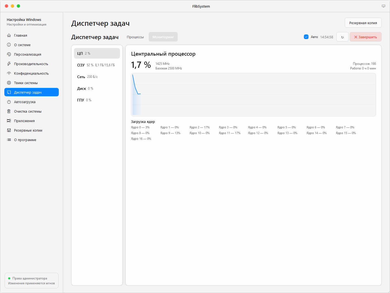Click the palette icon beside Персонализация
The image size is (390, 293).
(9, 55)
